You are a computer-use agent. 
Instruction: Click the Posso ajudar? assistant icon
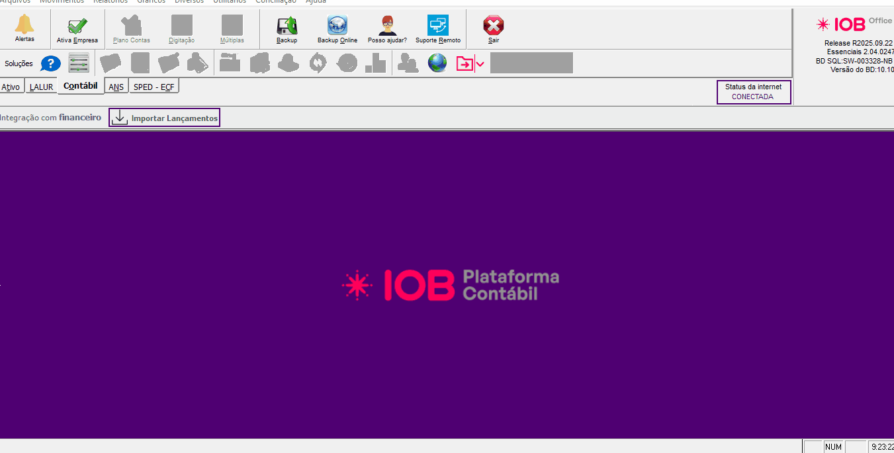pyautogui.click(x=387, y=26)
